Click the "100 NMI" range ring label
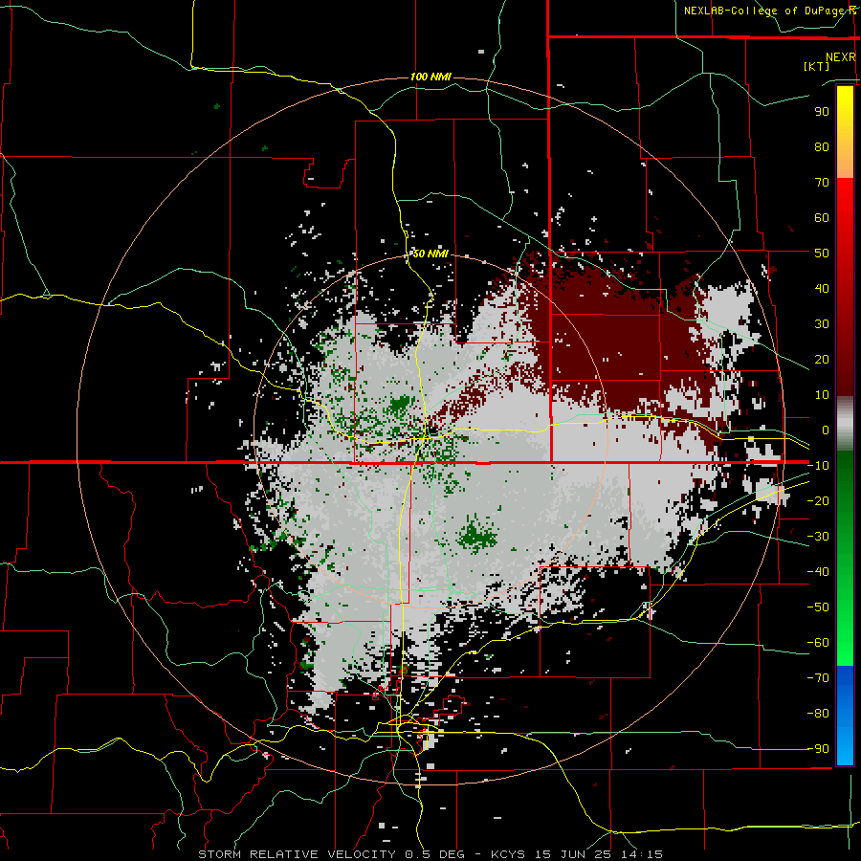The image size is (861, 861). click(x=430, y=77)
